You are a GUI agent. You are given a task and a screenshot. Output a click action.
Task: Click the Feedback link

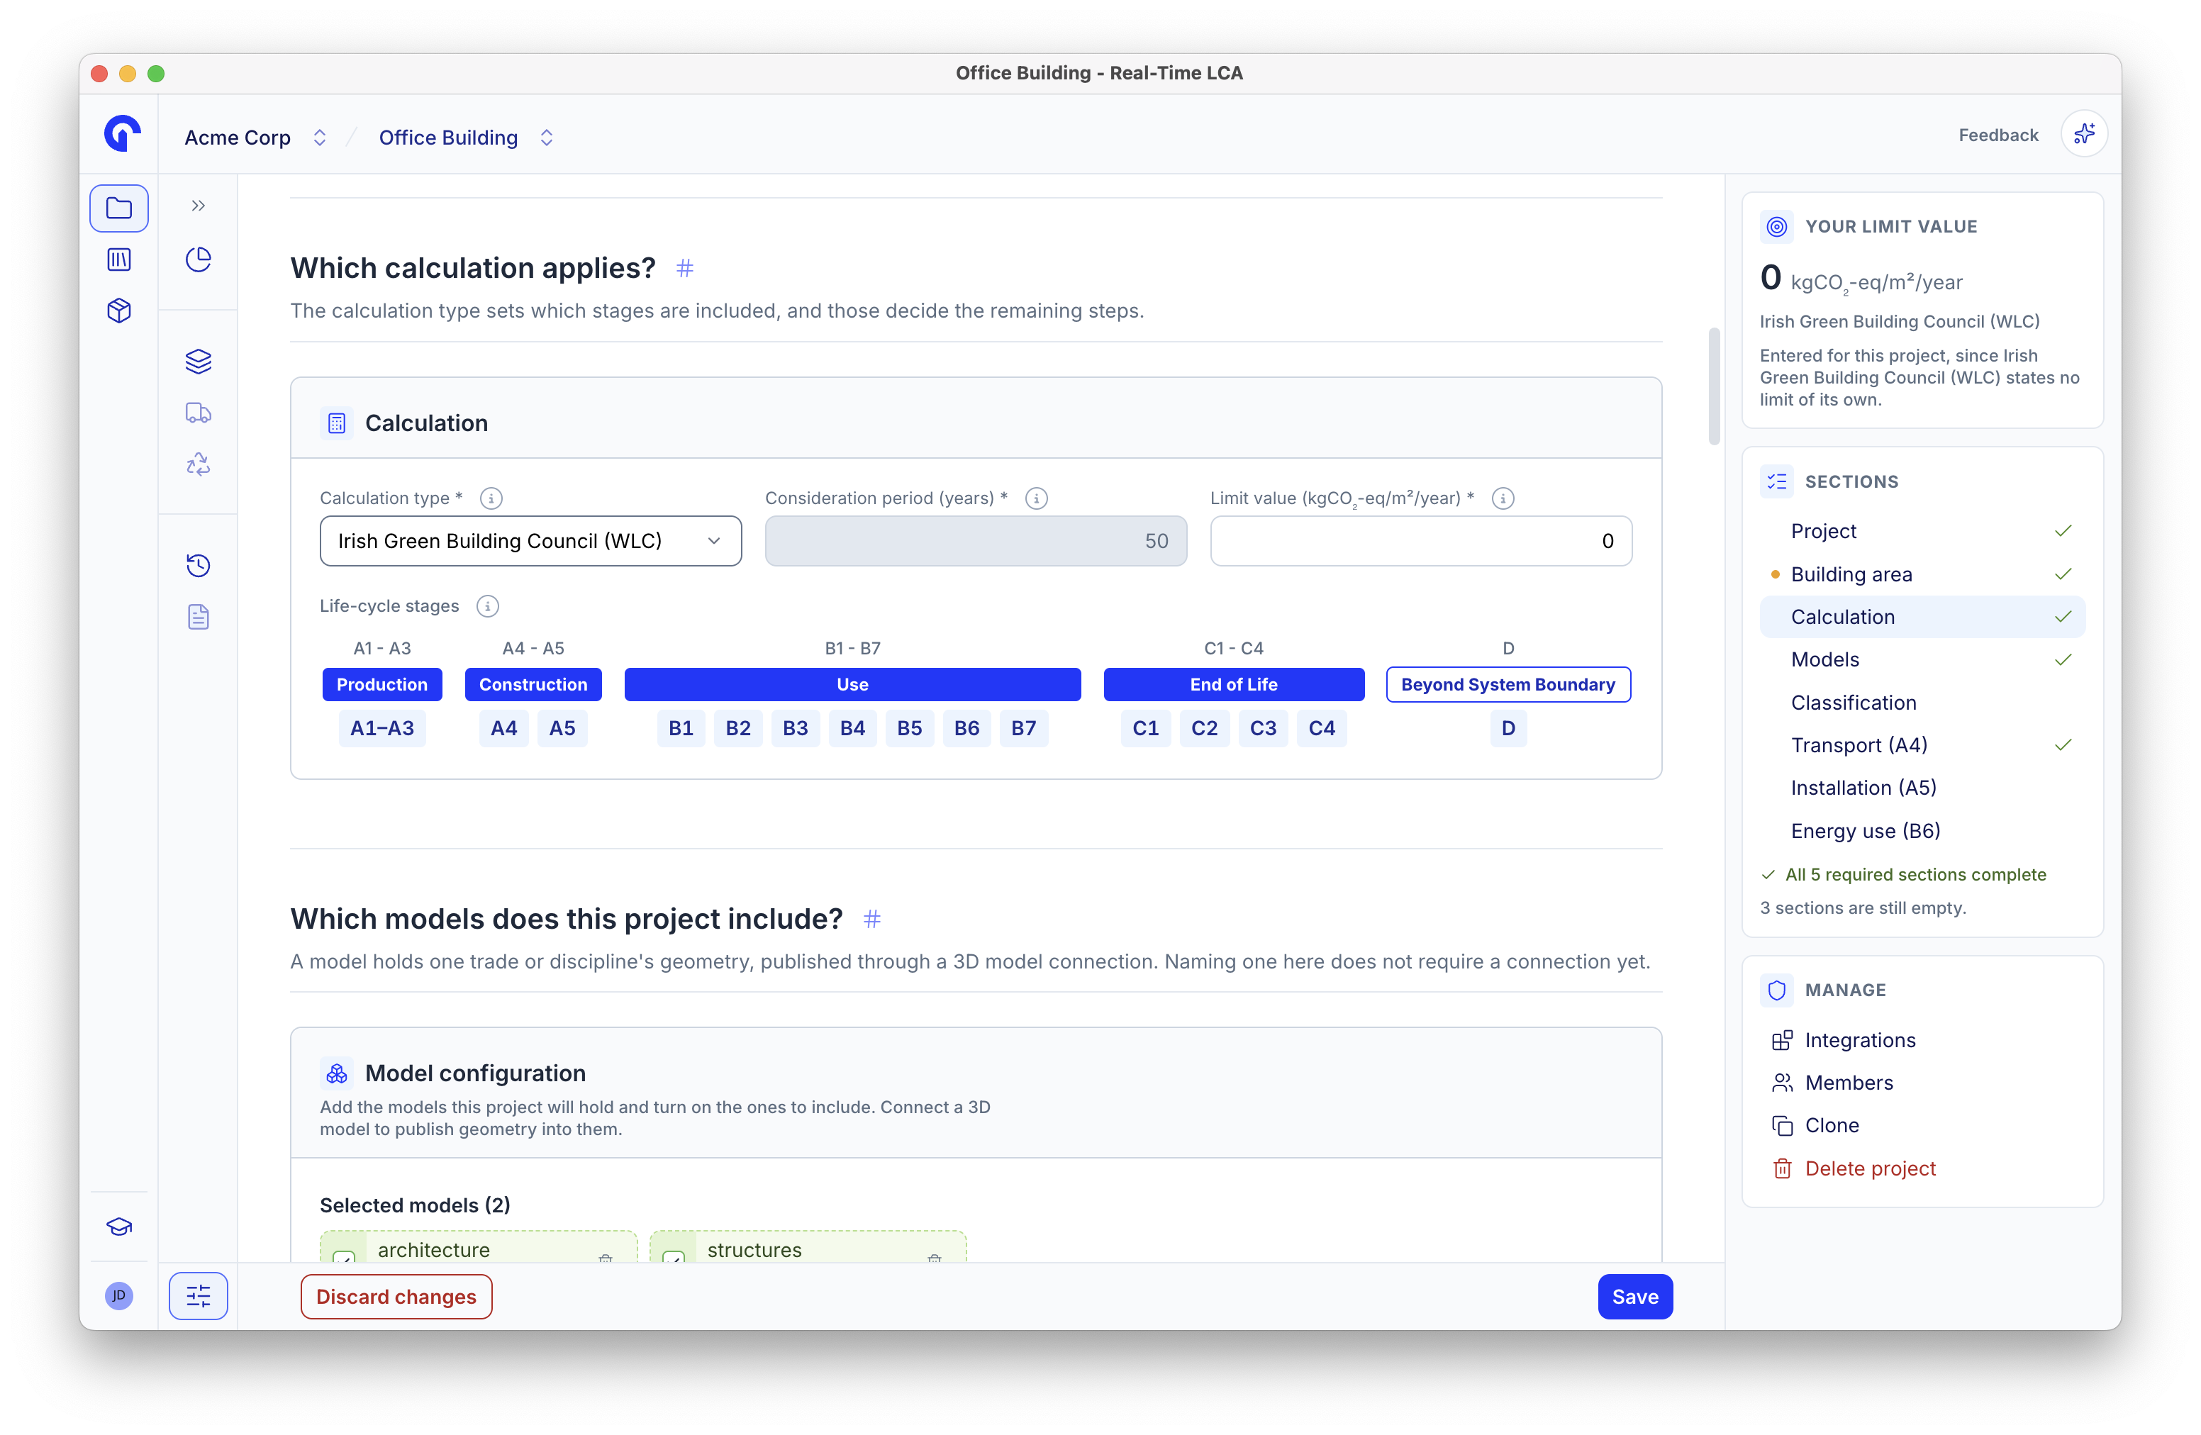pyautogui.click(x=1997, y=135)
